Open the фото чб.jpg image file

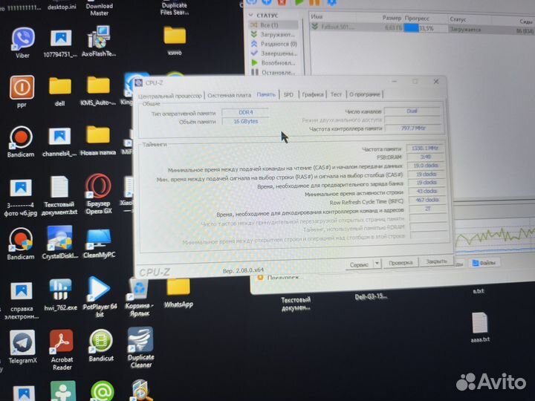tap(21, 197)
